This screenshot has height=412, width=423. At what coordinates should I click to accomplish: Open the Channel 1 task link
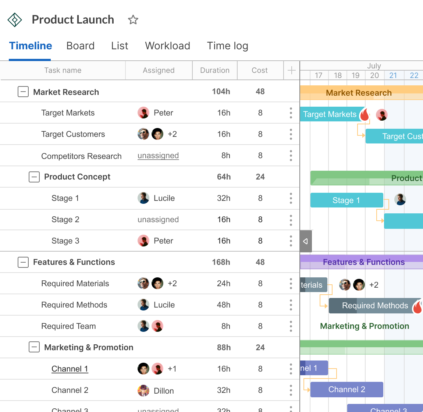70,369
